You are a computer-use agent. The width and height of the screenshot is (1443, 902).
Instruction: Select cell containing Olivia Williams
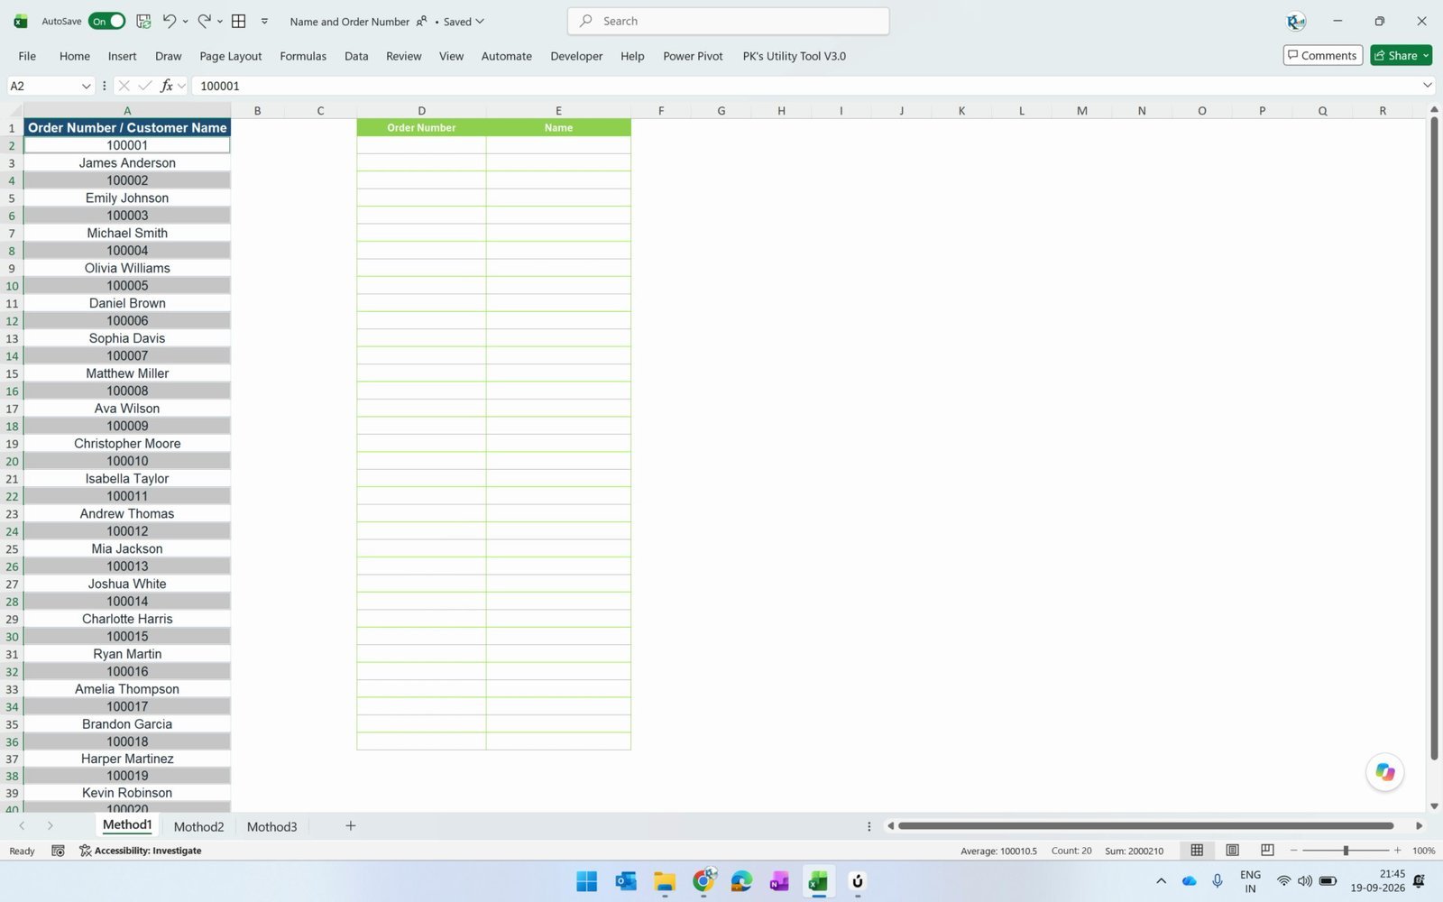click(x=127, y=268)
